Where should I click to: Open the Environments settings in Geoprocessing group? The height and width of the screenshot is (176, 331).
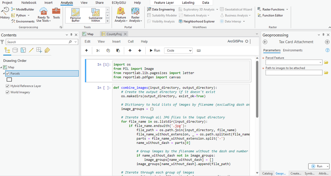23,21
